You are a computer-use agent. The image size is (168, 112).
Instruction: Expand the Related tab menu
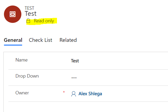pyautogui.click(x=68, y=40)
